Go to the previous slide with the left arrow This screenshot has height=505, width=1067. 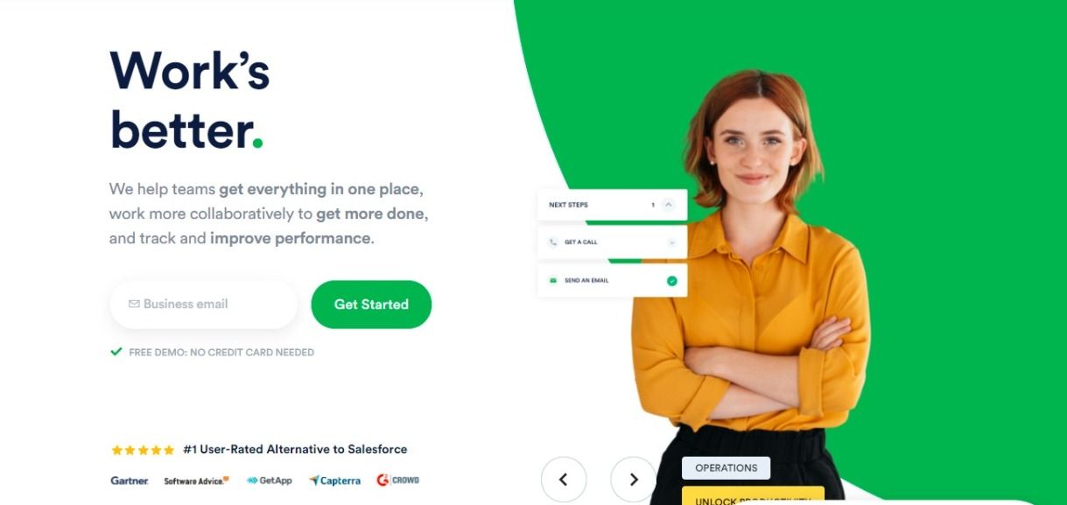click(x=564, y=480)
